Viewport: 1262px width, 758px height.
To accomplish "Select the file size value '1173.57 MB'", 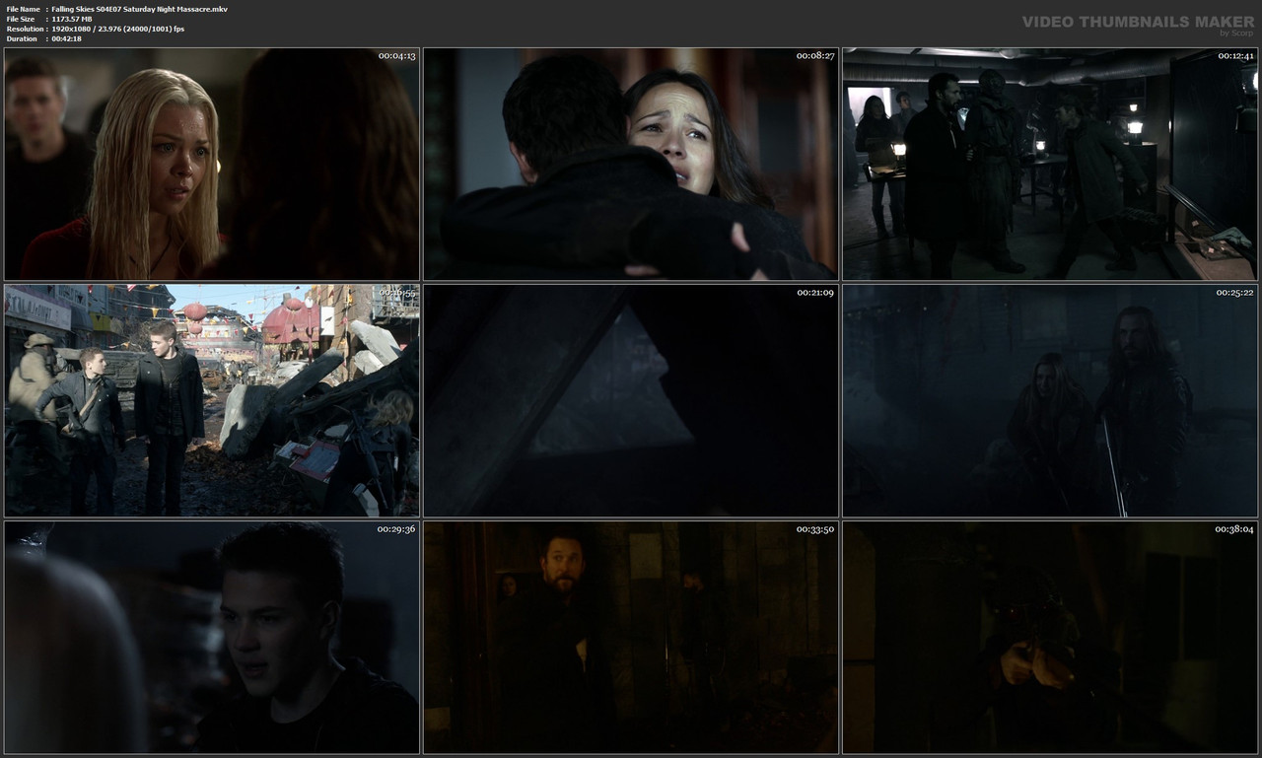I will 76,19.
